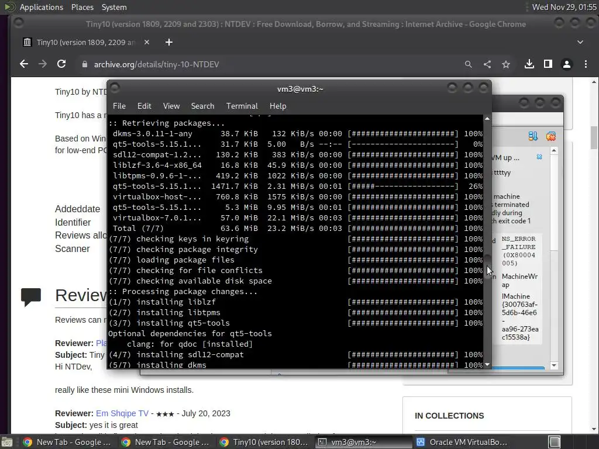Reload the archive.org page

(61, 64)
